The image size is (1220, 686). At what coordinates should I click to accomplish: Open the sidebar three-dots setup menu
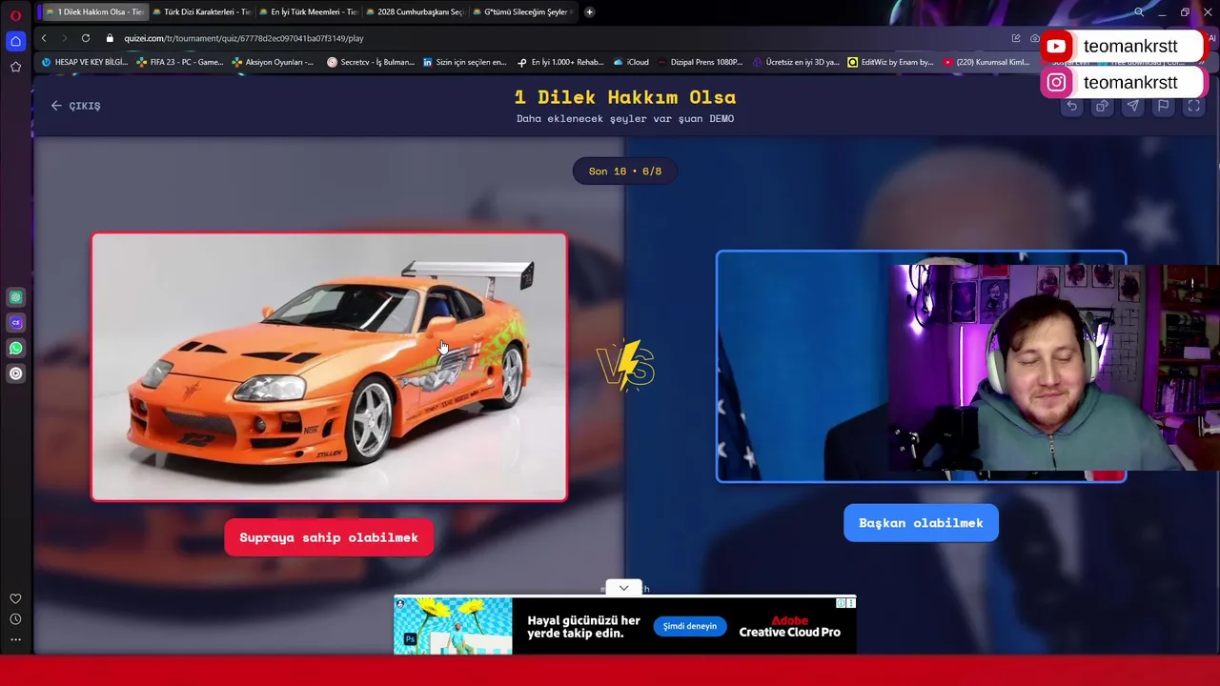(x=15, y=639)
